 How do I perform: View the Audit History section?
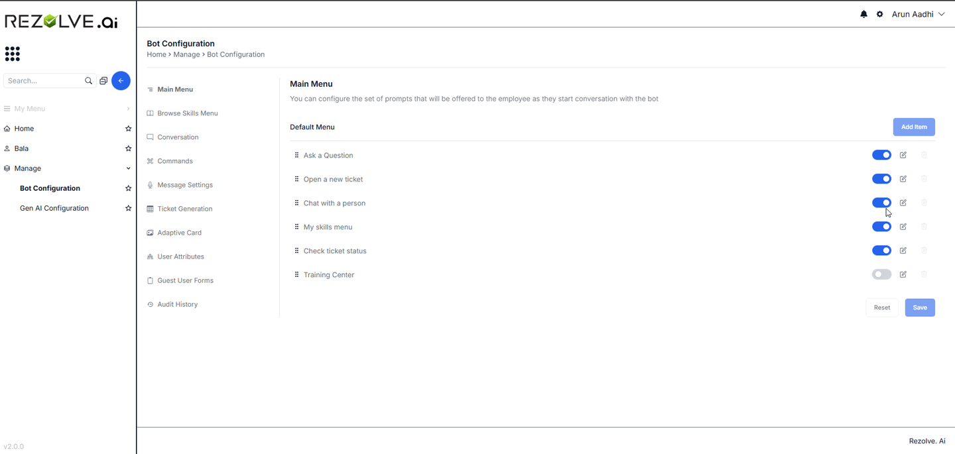click(172, 304)
